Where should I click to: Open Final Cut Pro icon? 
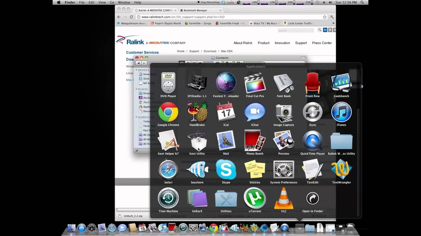[255, 83]
